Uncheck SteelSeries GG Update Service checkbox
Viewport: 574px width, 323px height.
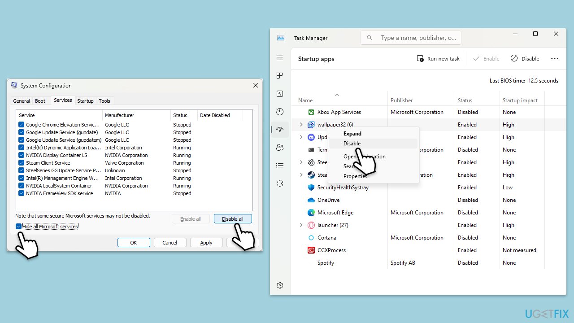[x=22, y=170]
